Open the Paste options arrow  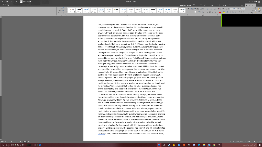(x=259, y=13)
